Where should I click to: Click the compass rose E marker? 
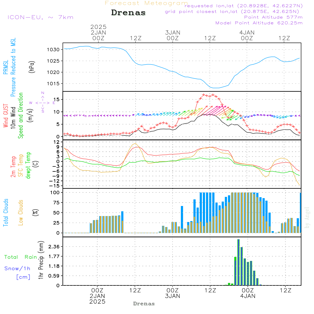(x=54, y=103)
